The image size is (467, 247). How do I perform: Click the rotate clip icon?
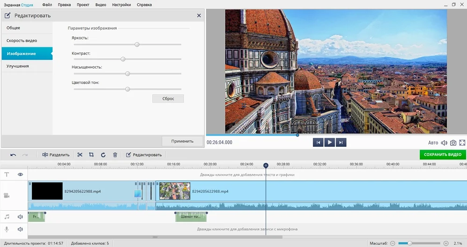point(103,155)
